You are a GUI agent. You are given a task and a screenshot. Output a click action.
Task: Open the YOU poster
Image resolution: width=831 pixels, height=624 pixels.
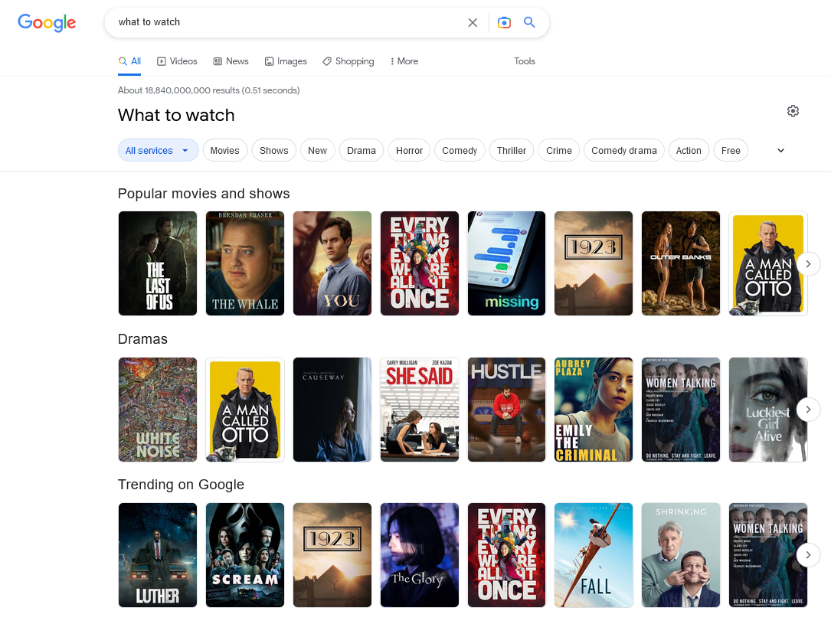tap(332, 263)
